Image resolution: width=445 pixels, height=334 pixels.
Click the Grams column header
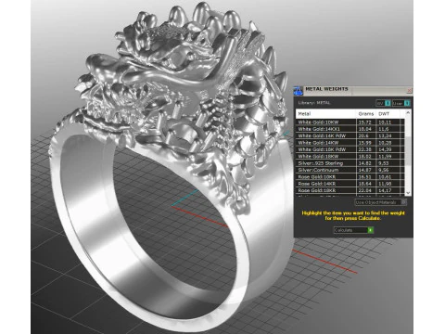coord(366,114)
